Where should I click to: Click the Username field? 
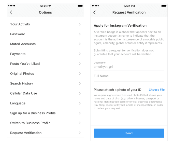pos(129,67)
